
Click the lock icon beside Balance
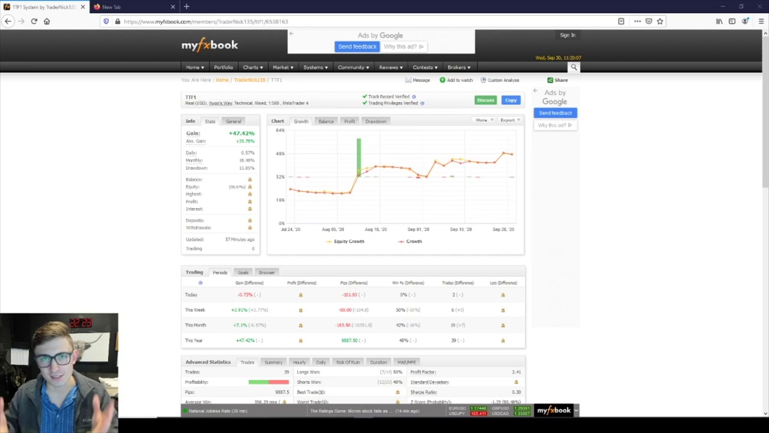[x=250, y=179]
